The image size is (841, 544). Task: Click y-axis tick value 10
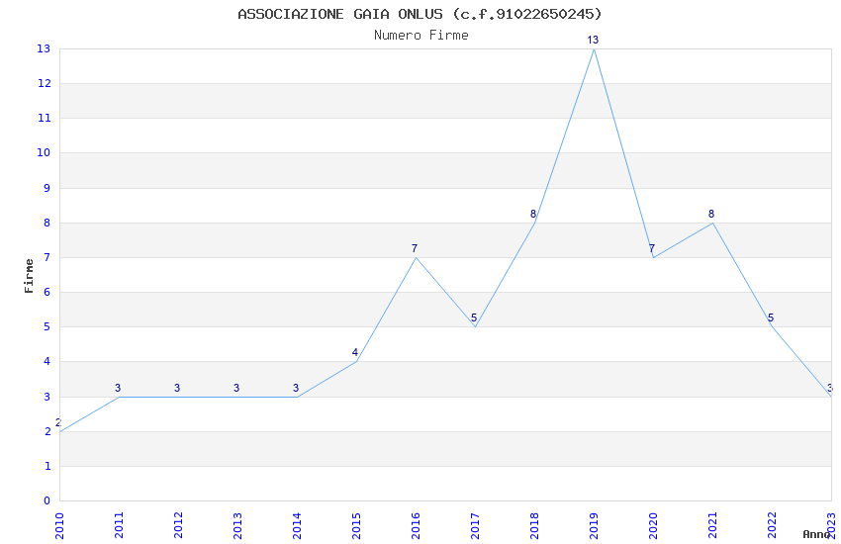44,152
